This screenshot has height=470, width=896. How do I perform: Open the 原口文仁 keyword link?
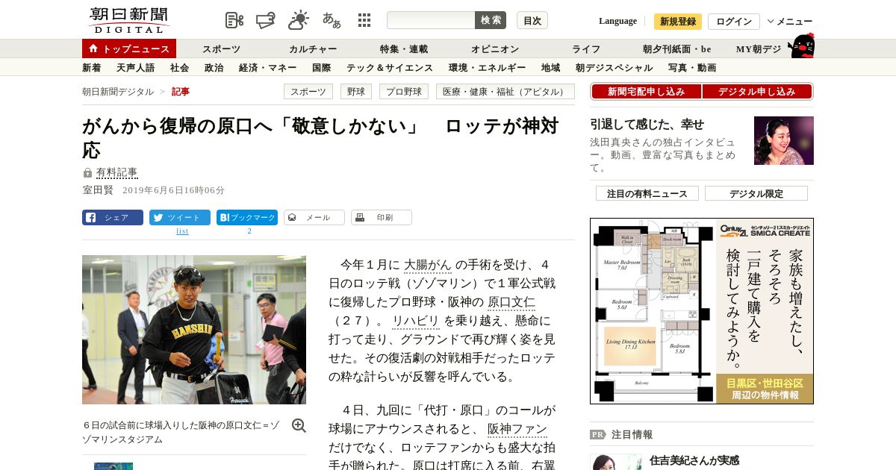click(x=511, y=302)
